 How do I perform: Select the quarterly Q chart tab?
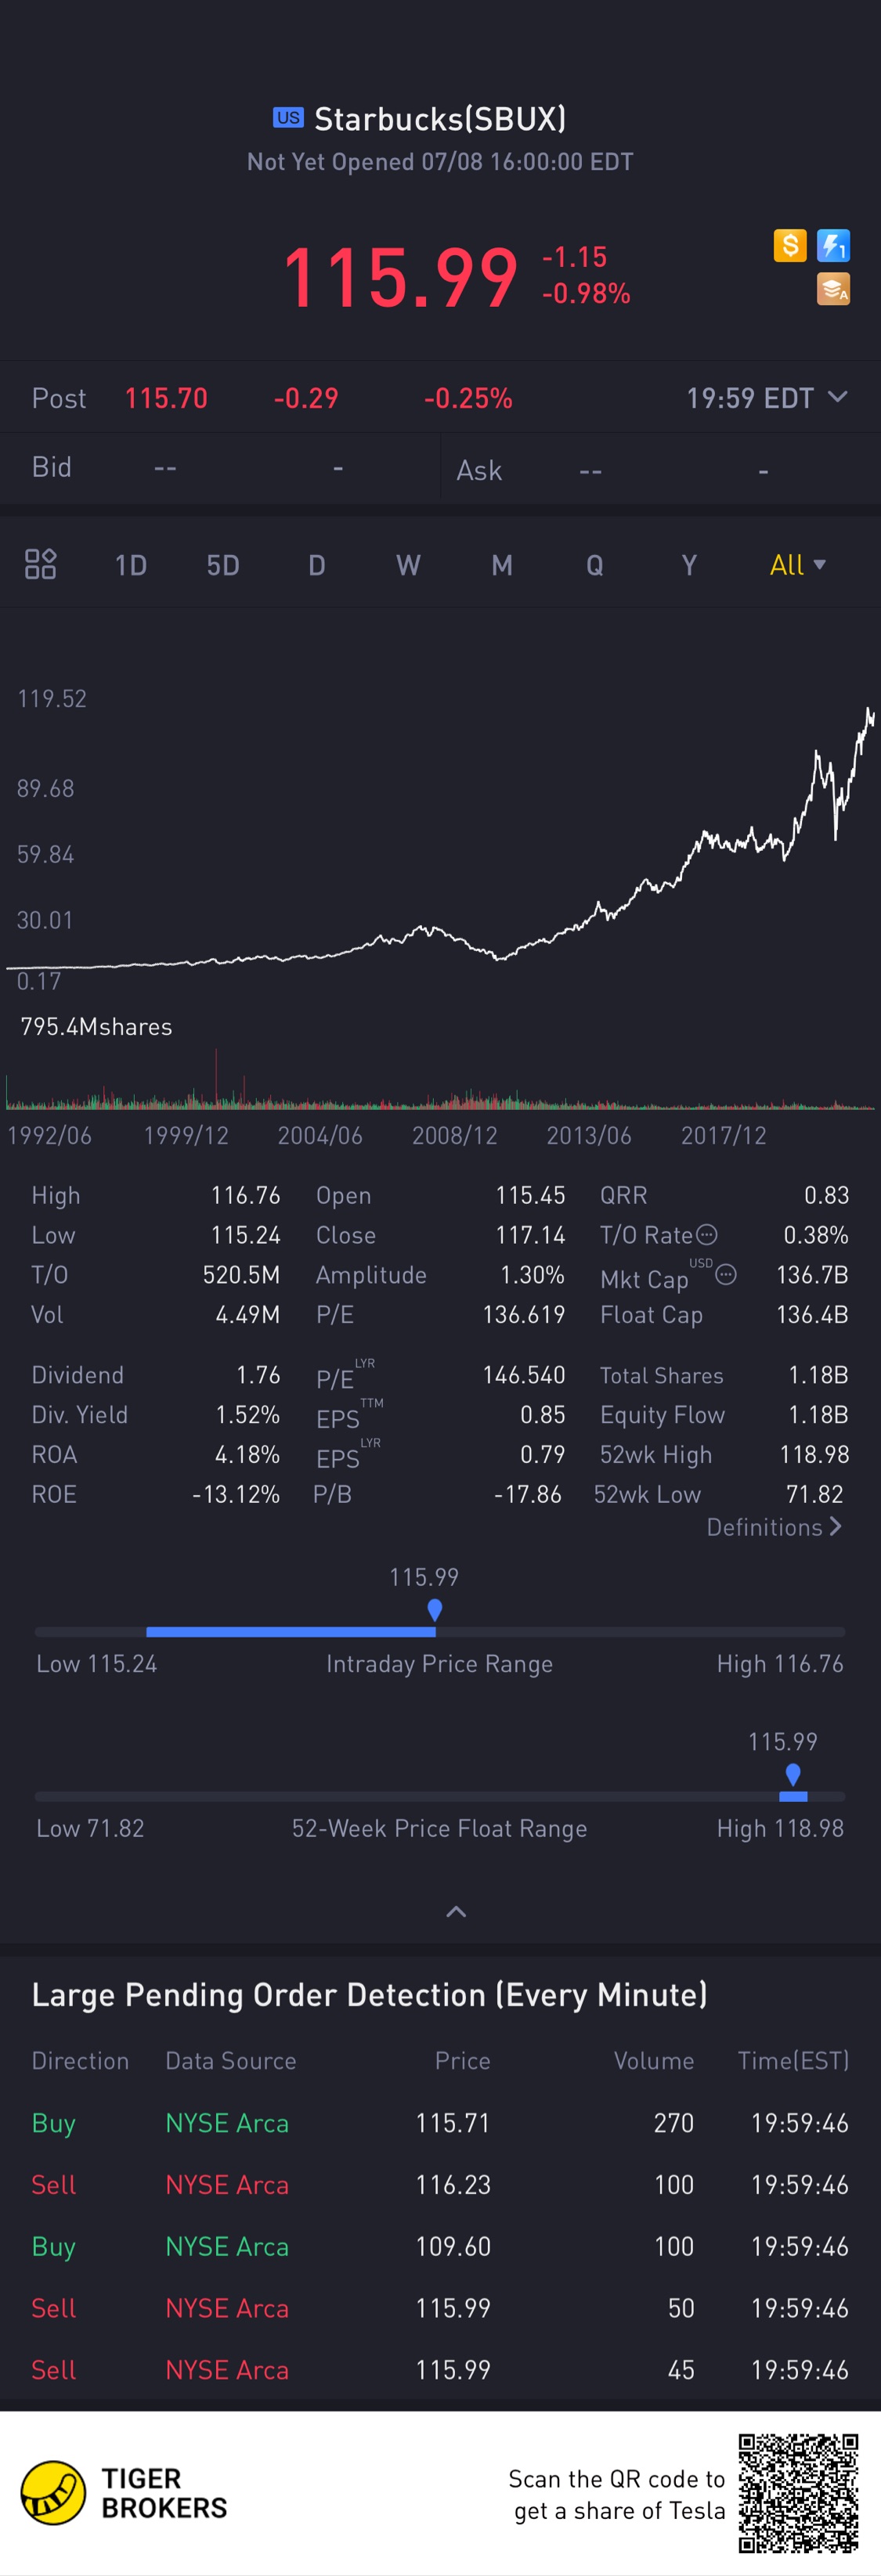pos(595,565)
